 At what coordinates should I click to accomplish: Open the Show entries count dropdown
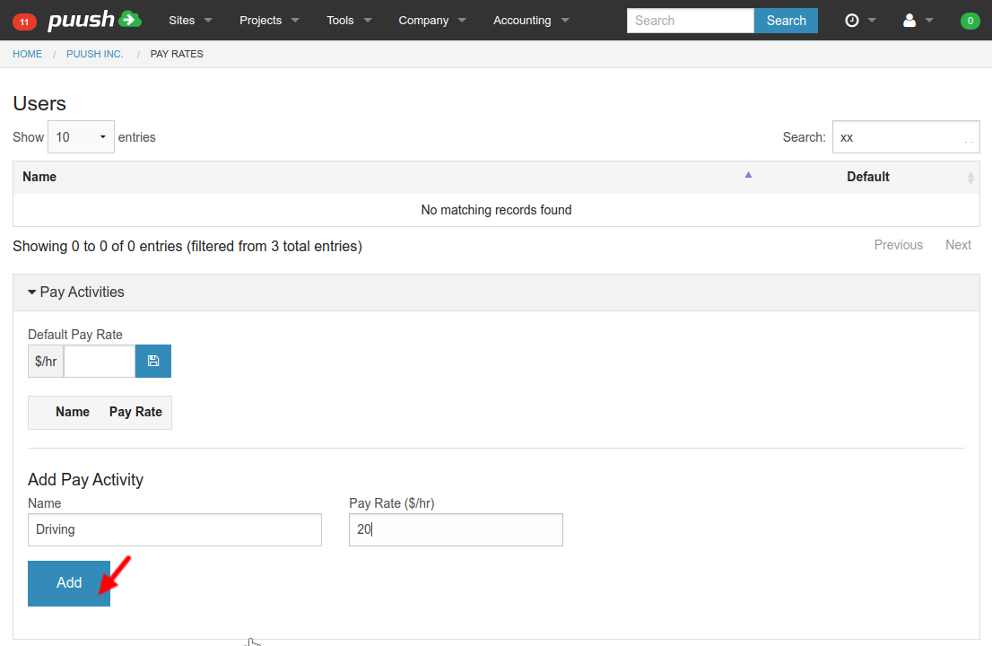(81, 137)
